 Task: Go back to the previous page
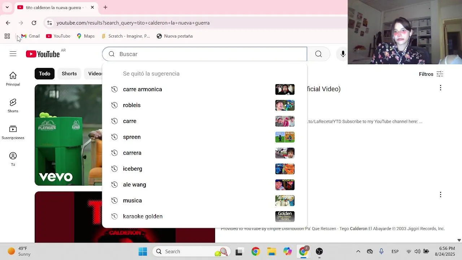(x=8, y=23)
